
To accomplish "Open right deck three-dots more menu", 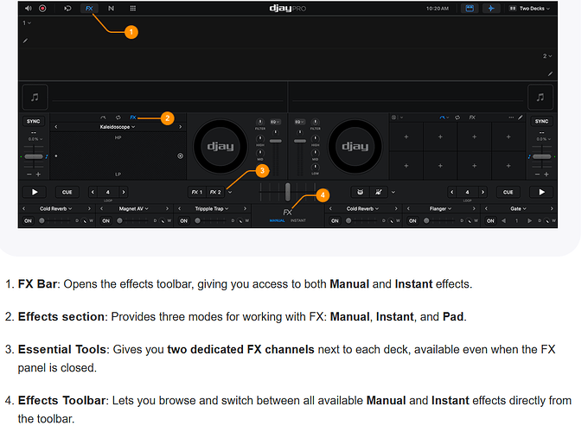I will click(x=511, y=118).
